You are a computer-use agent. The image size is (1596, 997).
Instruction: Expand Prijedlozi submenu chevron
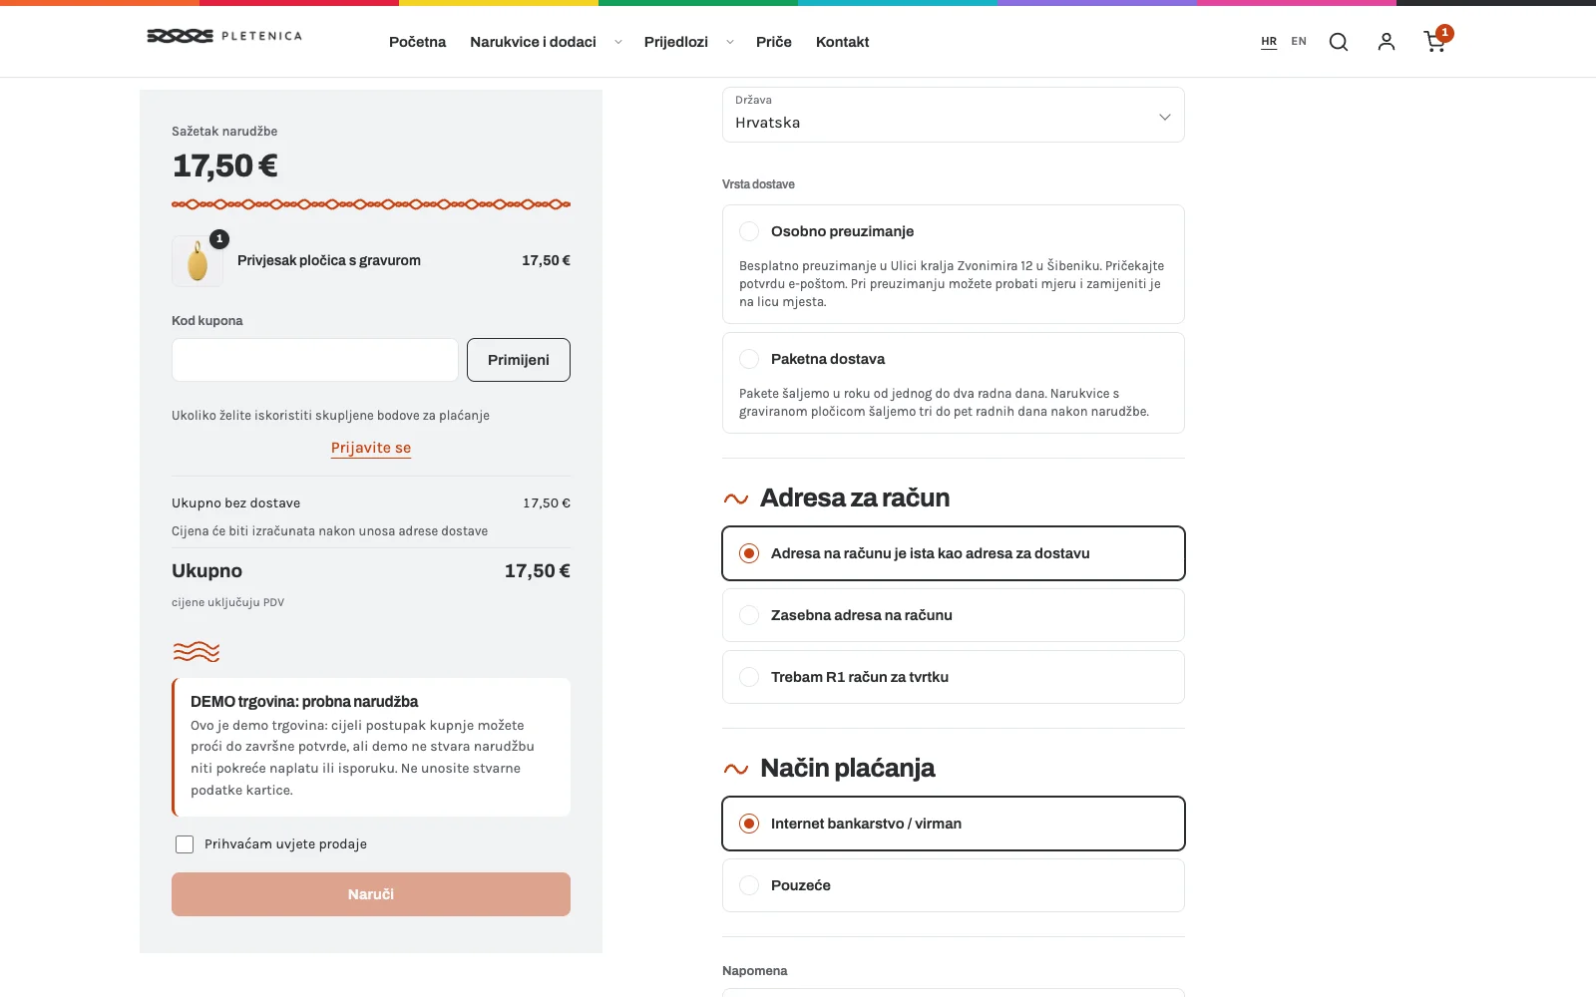(730, 42)
